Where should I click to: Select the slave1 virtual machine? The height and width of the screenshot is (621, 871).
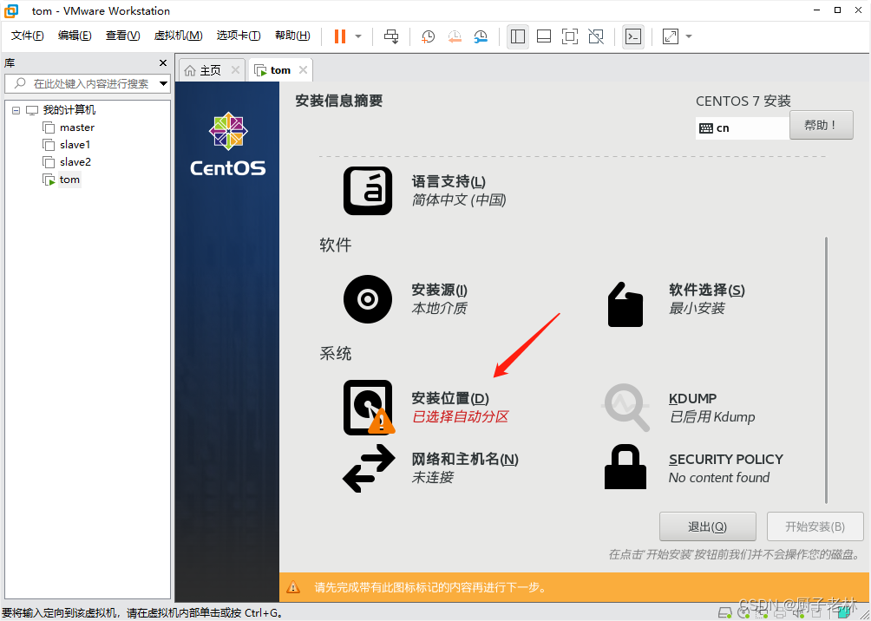[75, 145]
